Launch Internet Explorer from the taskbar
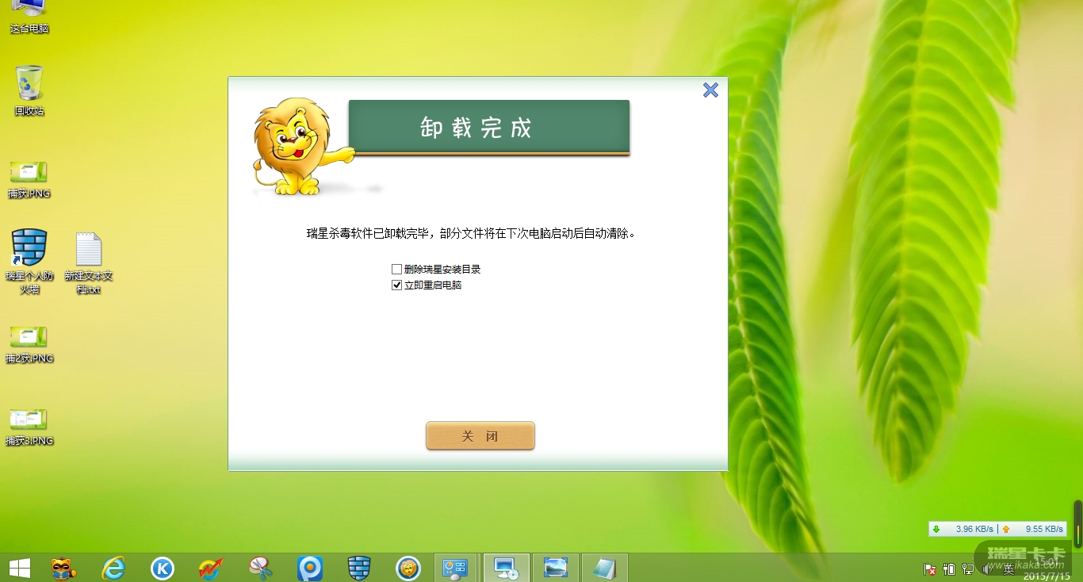Screen dimensions: 1083x582 pyautogui.click(x=114, y=568)
